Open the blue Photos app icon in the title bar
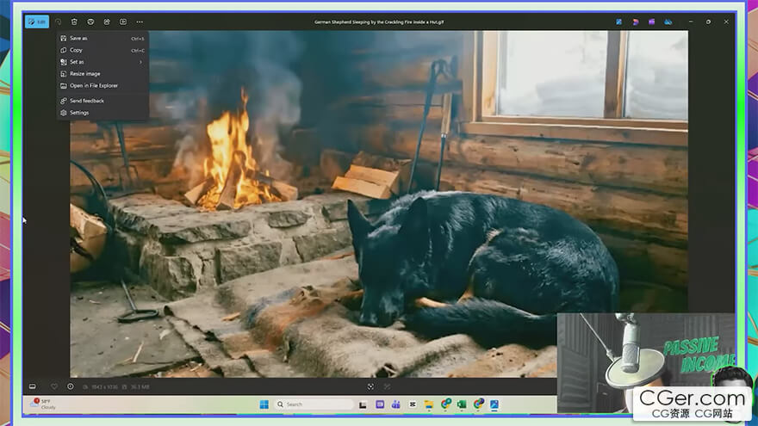Viewport: 758px width, 426px height. (x=618, y=22)
